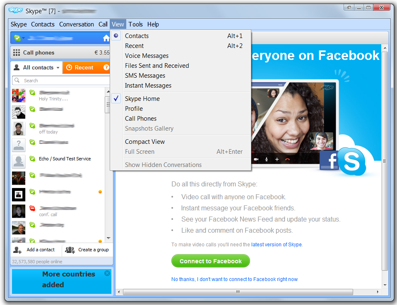
Task: Open the Help menu
Action: 153,24
